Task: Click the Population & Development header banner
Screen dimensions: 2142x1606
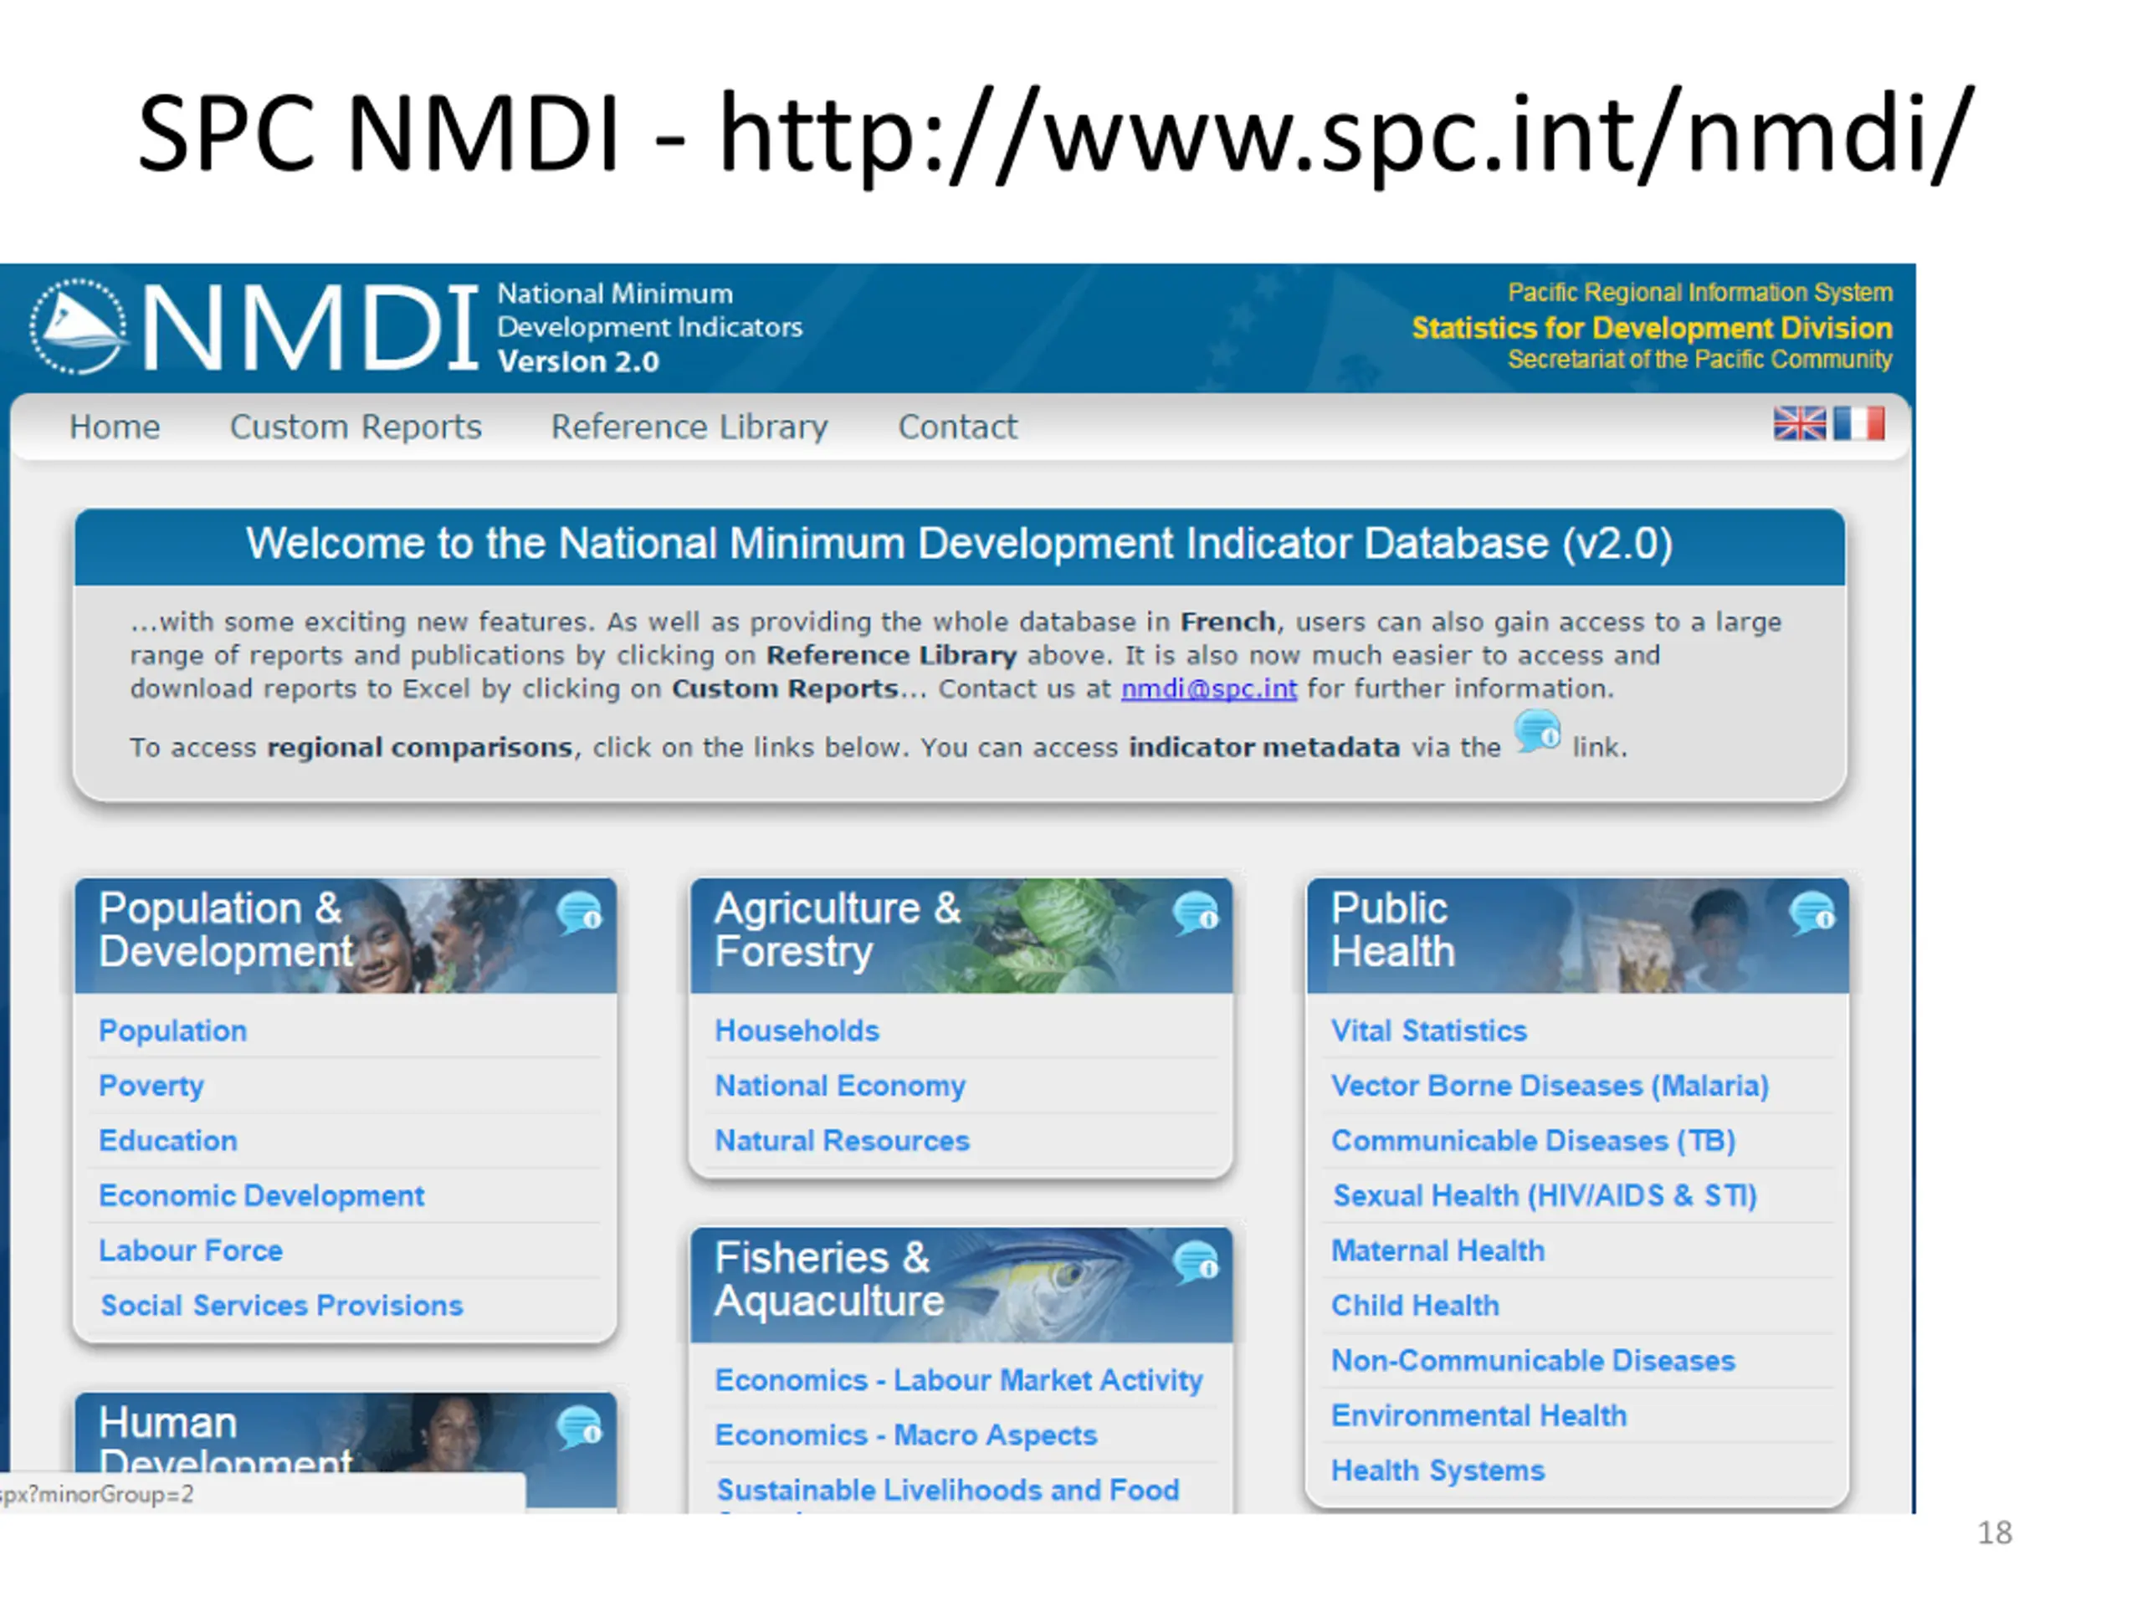Action: pos(346,935)
